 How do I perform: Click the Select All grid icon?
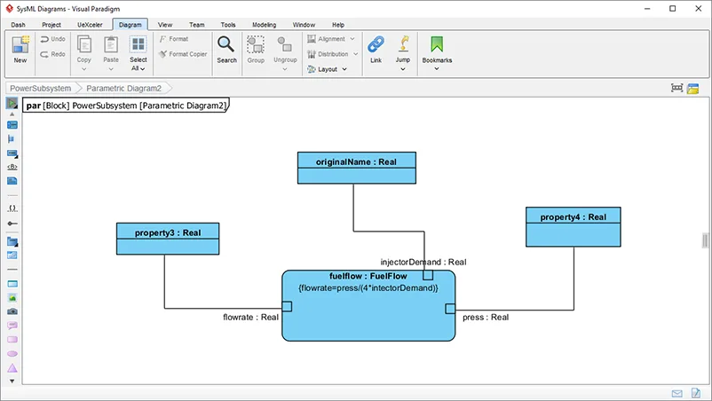coord(138,44)
